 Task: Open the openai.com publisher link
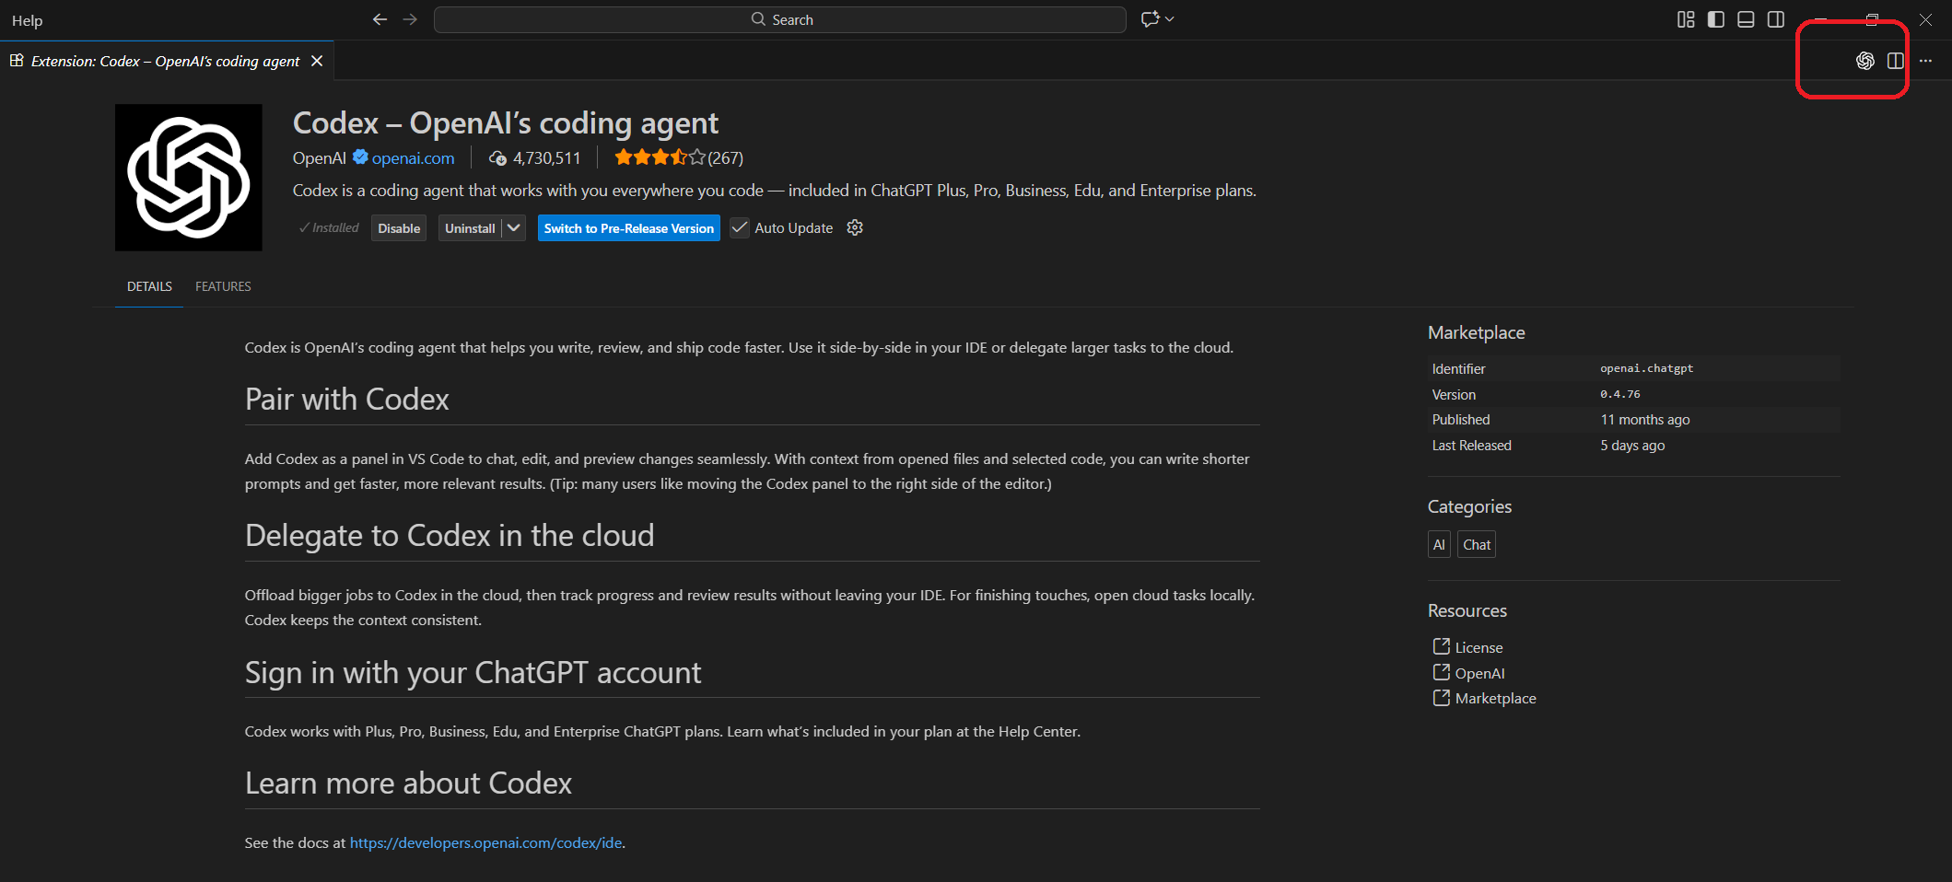tap(413, 158)
